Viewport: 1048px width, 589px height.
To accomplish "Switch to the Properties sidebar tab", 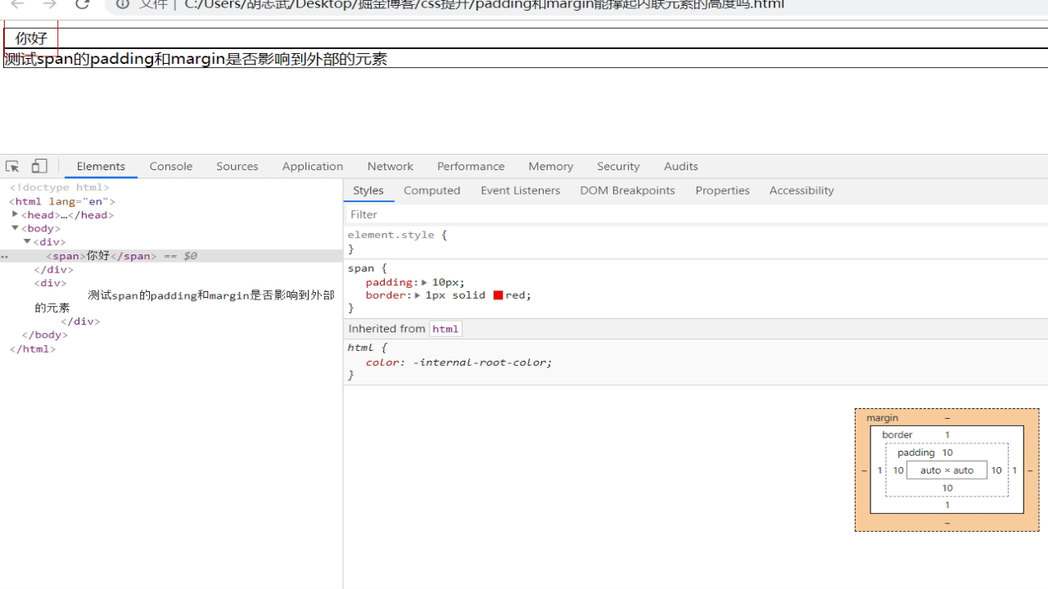I will coord(723,191).
